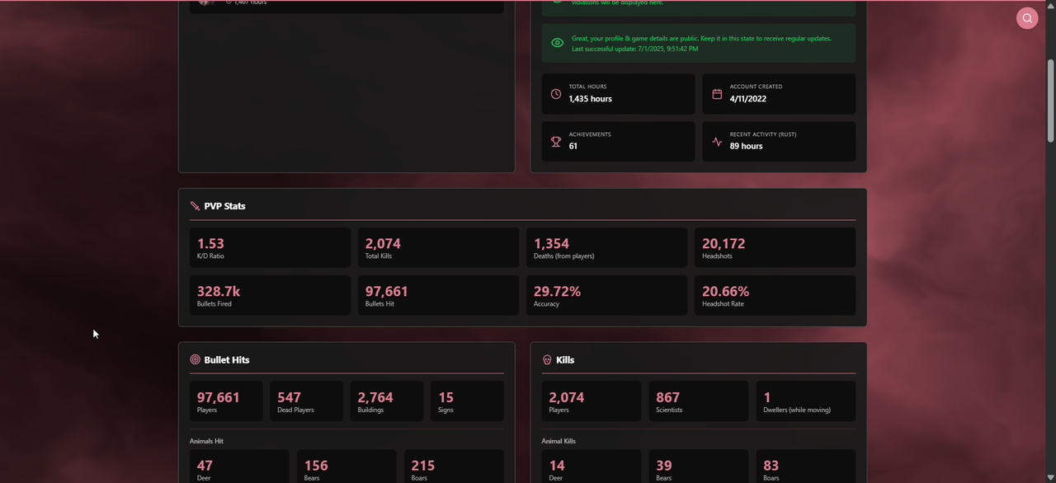Screen dimensions: 1056x483
Task: Click the Buildings value 2,764
Action: [x=375, y=397]
